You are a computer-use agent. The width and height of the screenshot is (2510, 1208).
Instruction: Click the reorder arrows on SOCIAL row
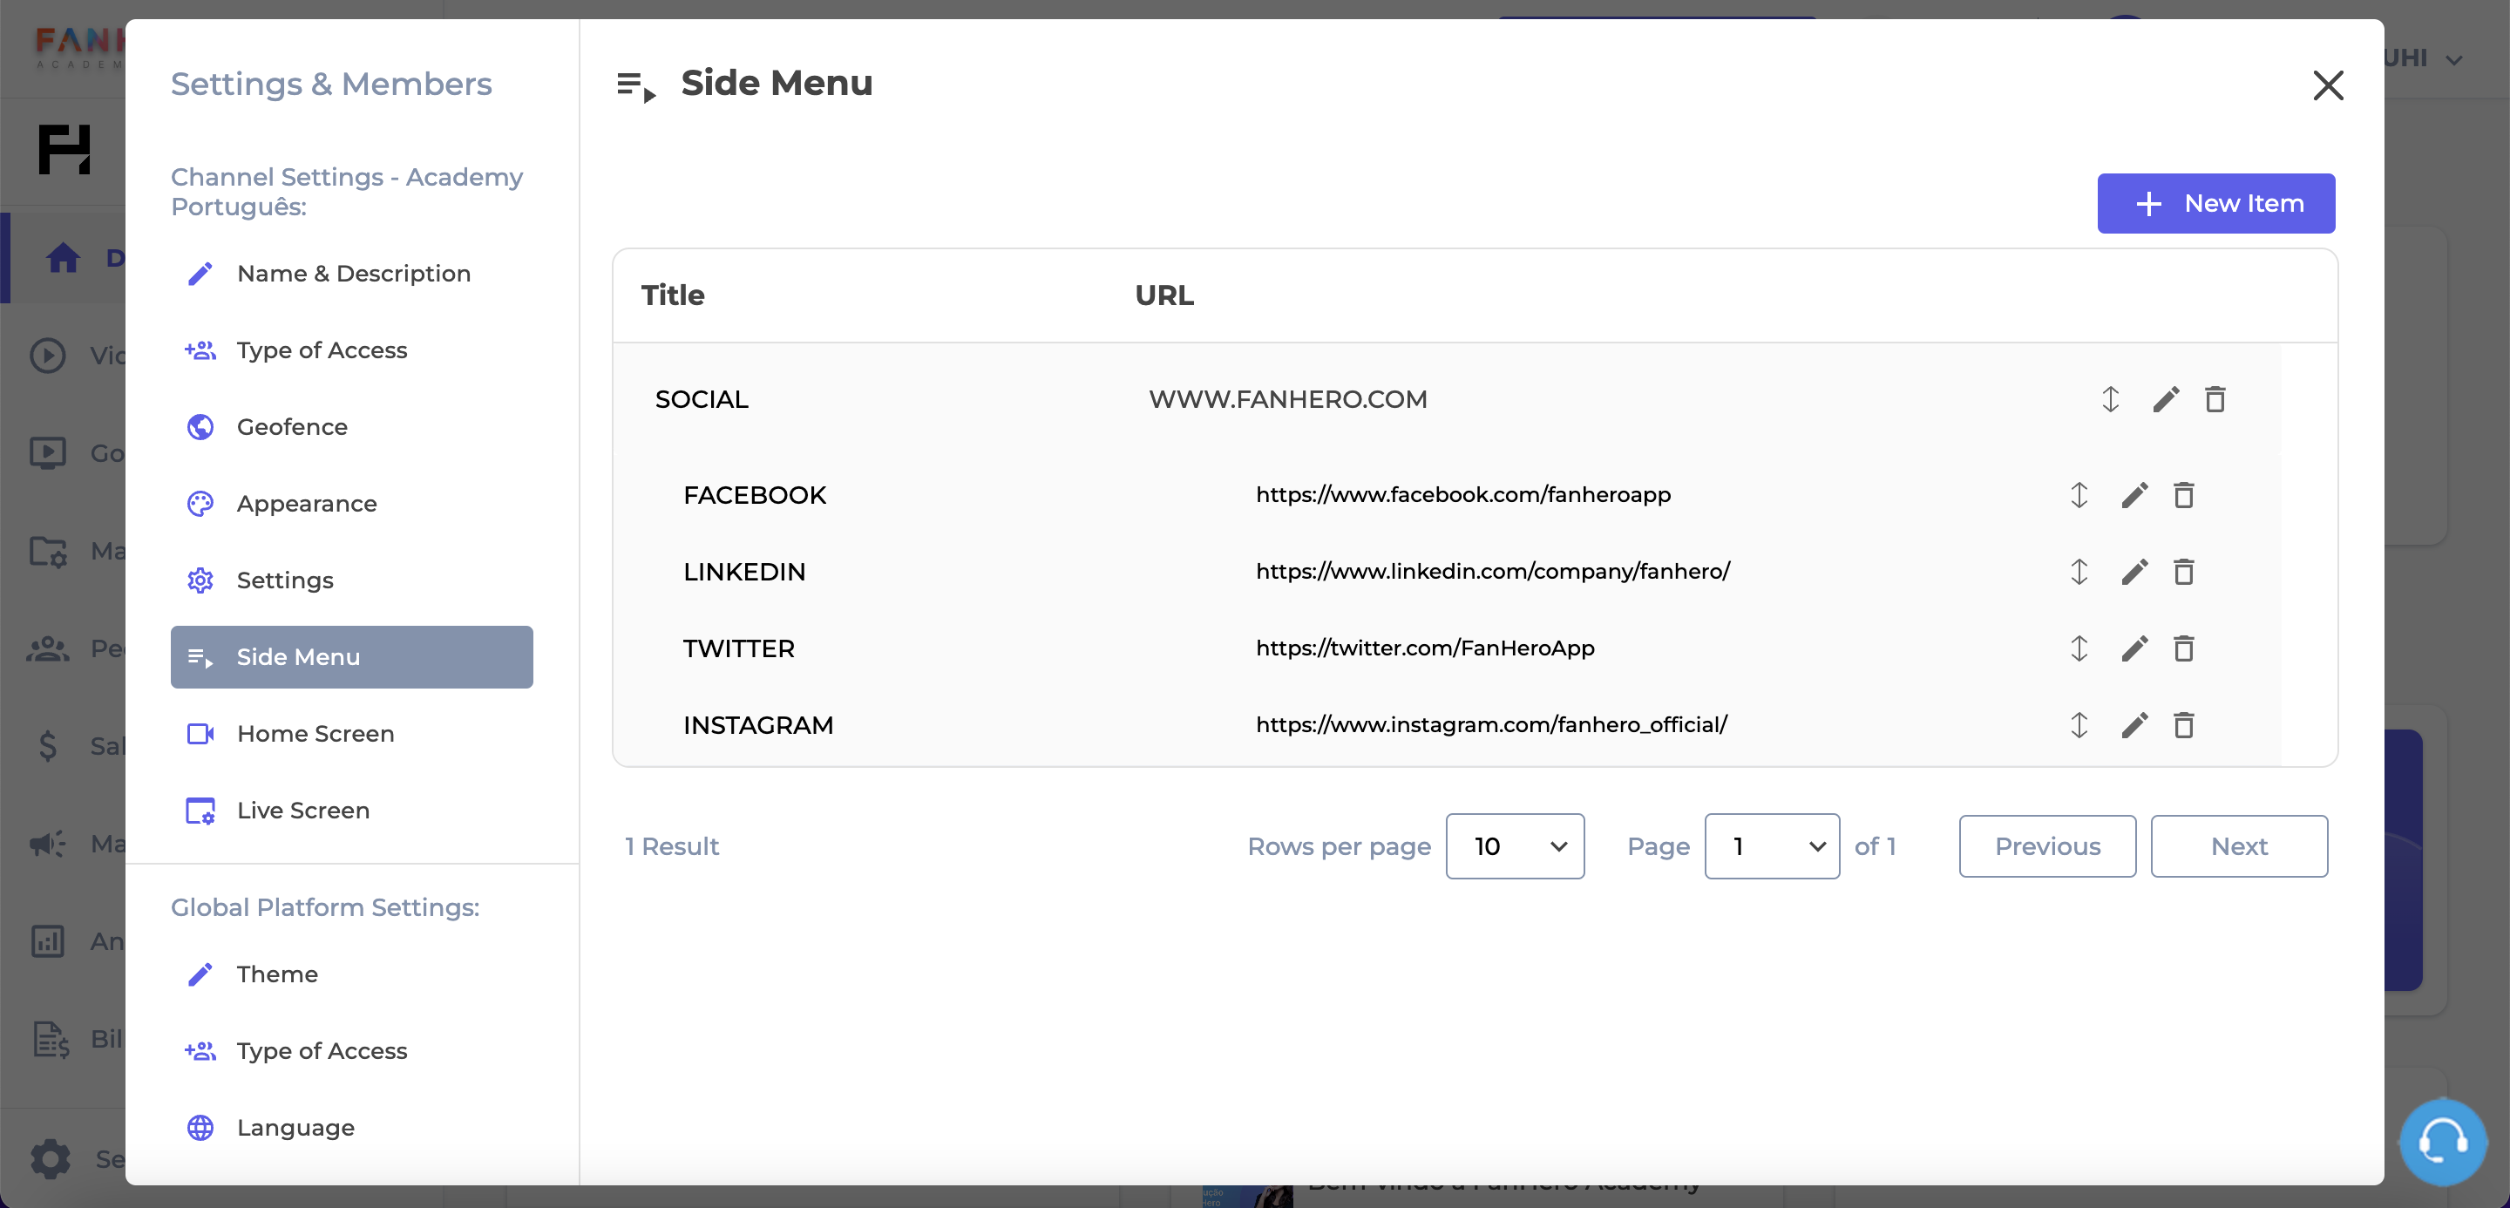tap(2111, 399)
